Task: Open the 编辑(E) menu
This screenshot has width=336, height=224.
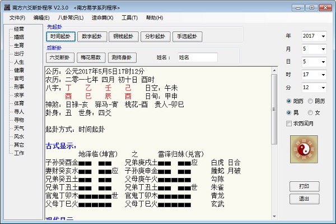Action: click(x=41, y=17)
